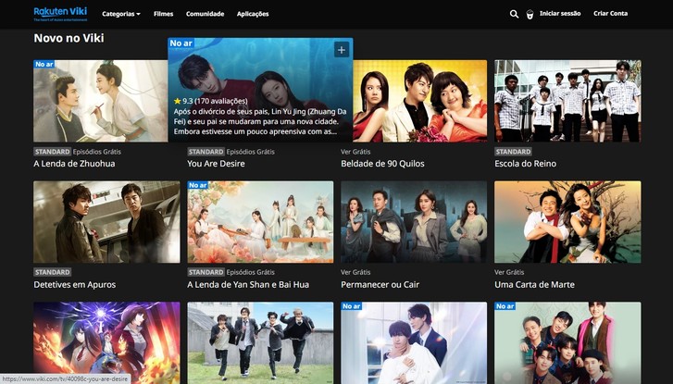The width and height of the screenshot is (673, 384).
Task: Click the 9.3 (170 avaliações) rating text
Action: pyautogui.click(x=211, y=101)
